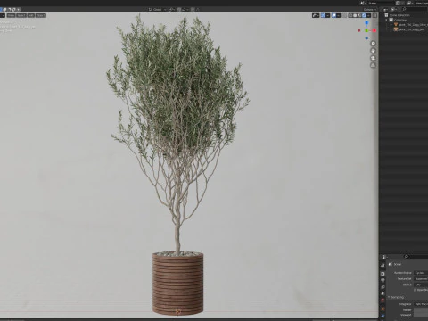Toggle the camera view icon
This screenshot has height=321, width=428.
373,58
